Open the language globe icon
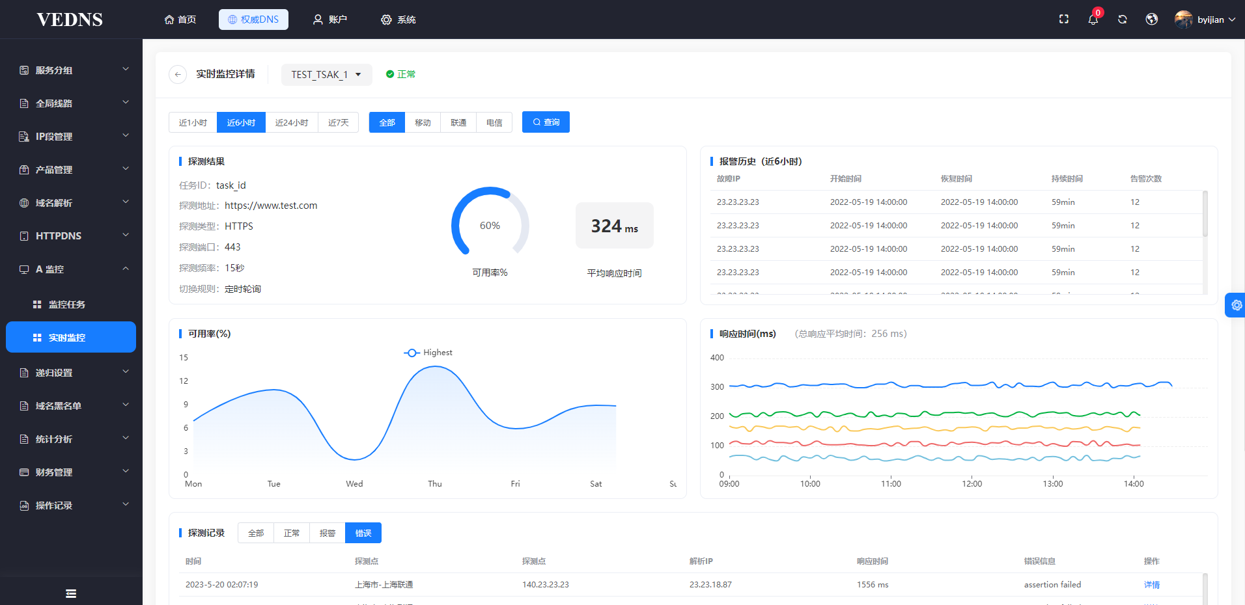 click(x=1152, y=20)
